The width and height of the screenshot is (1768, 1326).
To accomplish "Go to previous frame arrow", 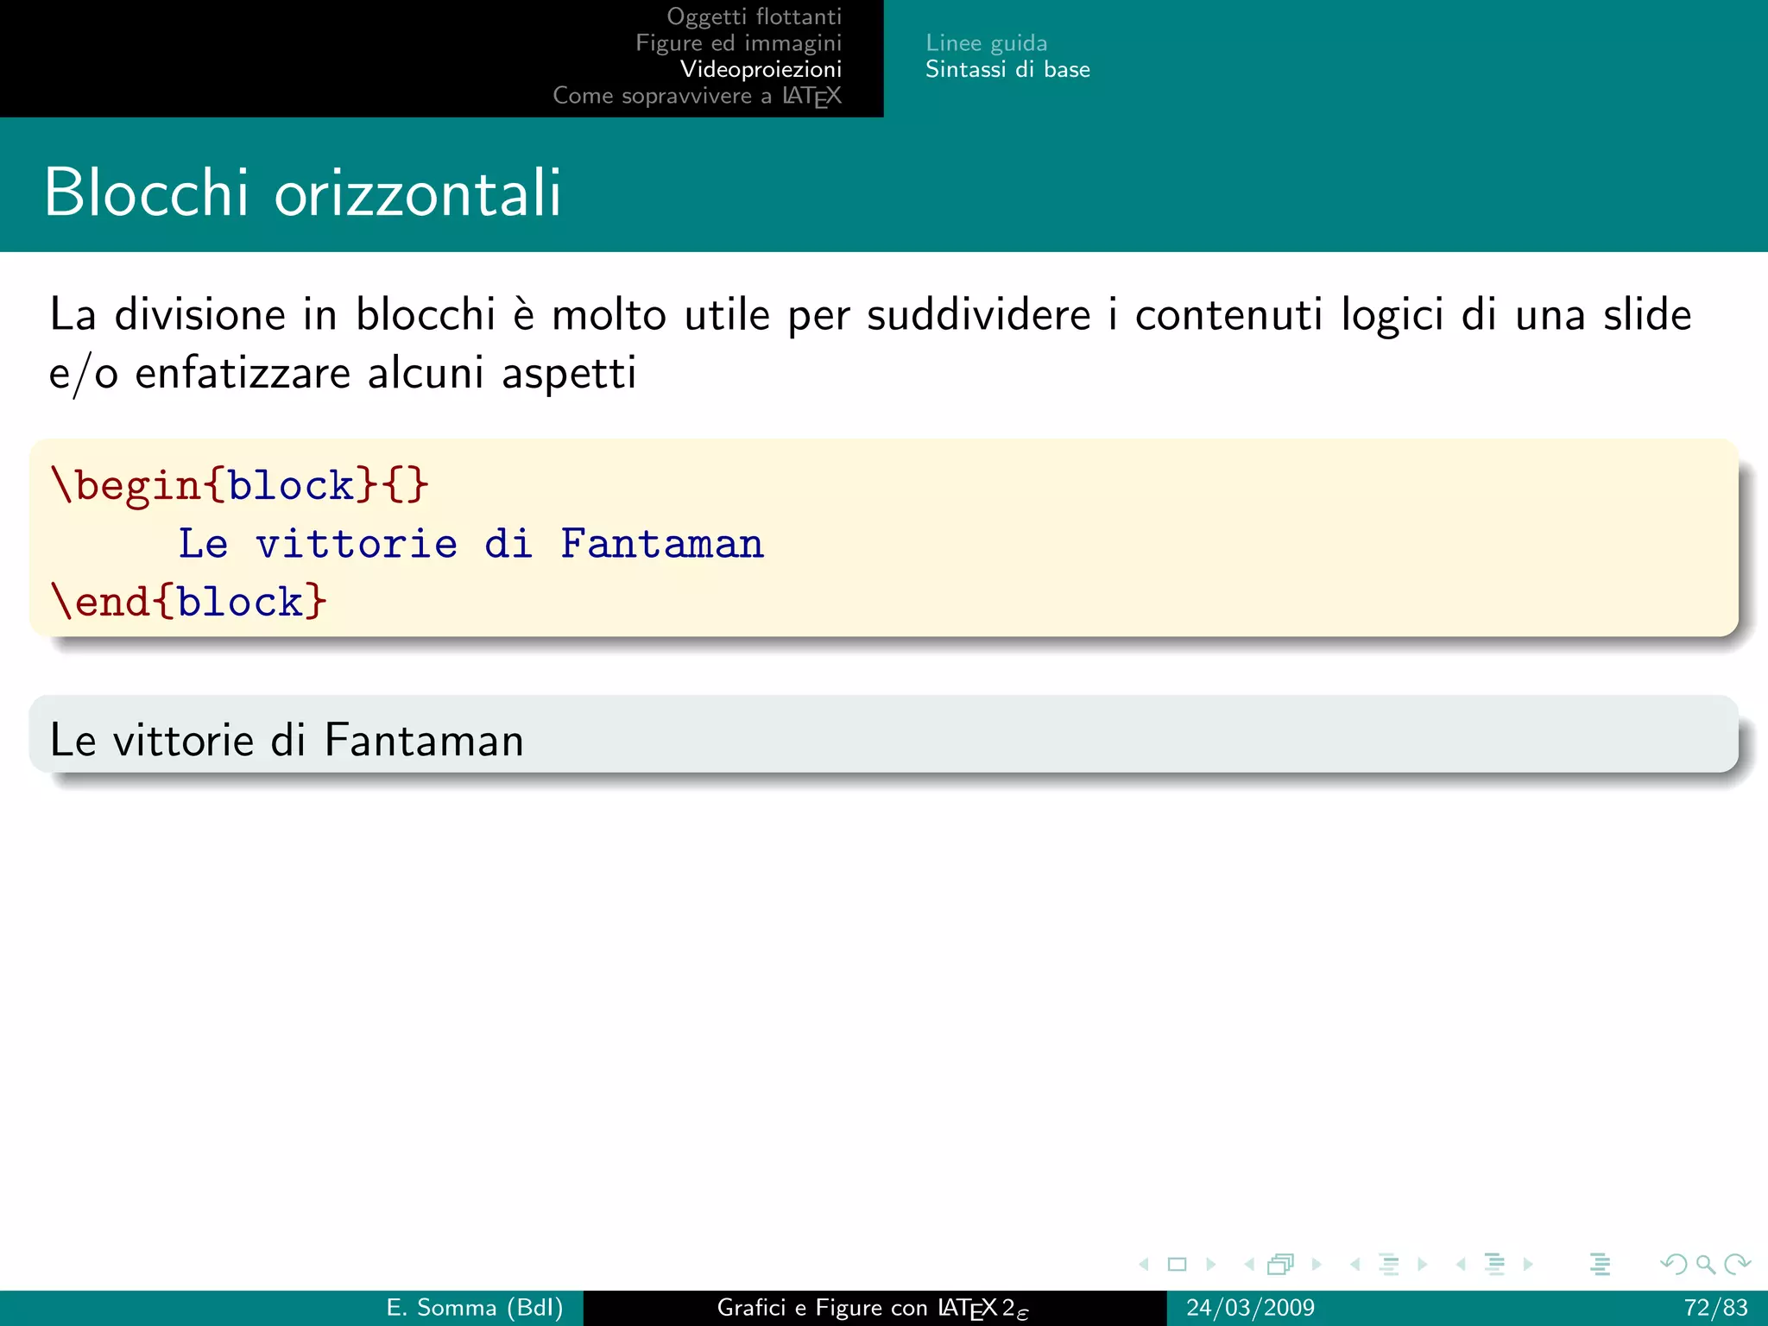I will coord(1249,1265).
